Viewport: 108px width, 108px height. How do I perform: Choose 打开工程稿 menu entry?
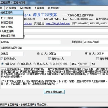(11, 18)
